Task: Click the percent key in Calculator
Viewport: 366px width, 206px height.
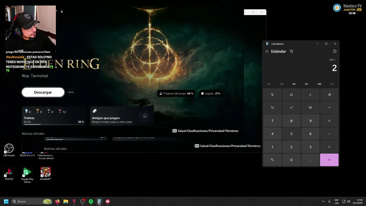Action: [272, 95]
